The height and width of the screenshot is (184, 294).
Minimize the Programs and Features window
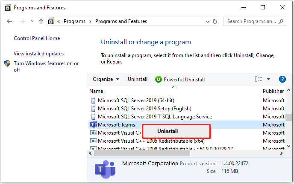click(244, 8)
